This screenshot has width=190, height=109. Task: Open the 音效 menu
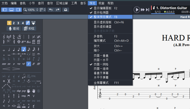pos(50,3)
